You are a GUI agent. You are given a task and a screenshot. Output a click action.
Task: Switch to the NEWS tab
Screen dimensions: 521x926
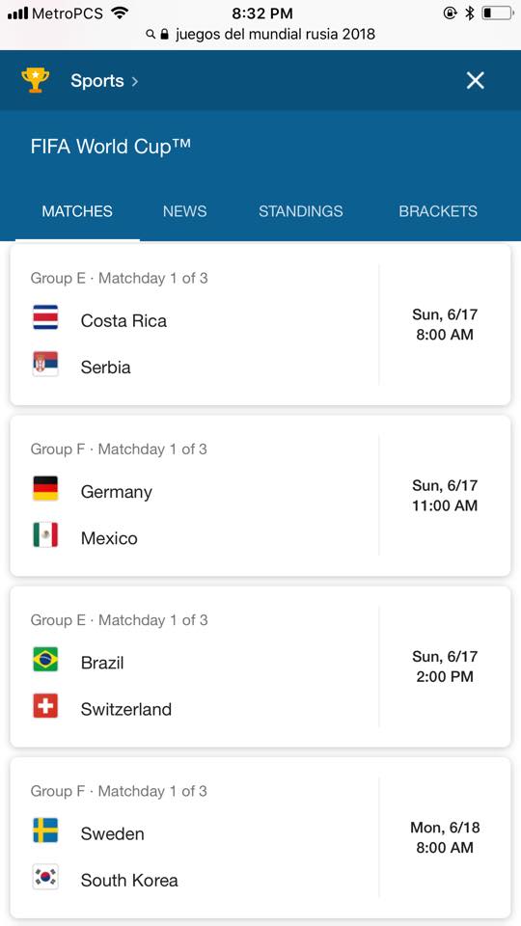pyautogui.click(x=185, y=211)
